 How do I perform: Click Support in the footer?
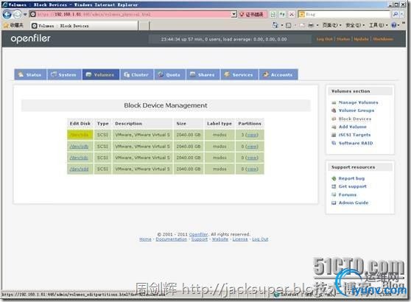[200, 239]
